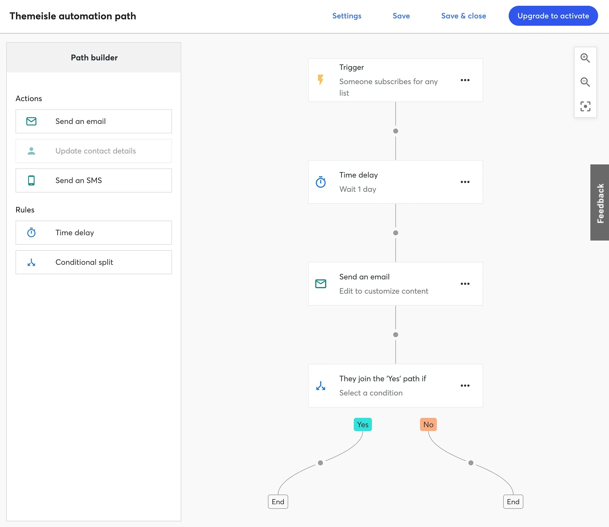Click the Time delay rule icon
This screenshot has height=527, width=609.
(32, 232)
